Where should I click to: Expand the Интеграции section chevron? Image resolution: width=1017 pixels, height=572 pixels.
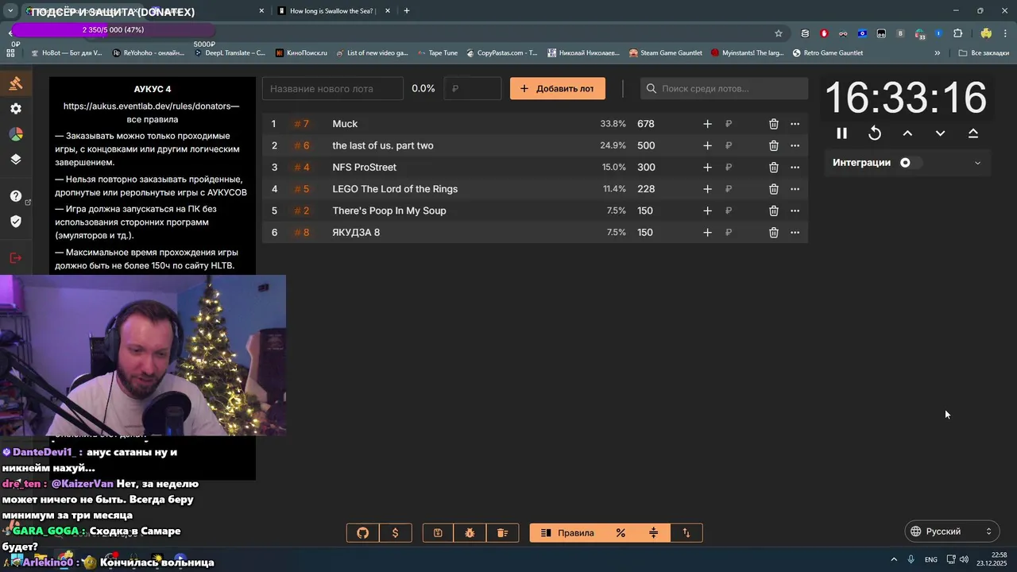tap(977, 163)
